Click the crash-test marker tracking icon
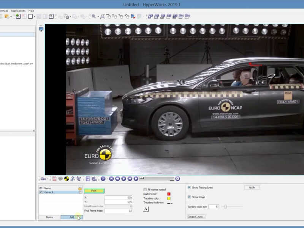Image resolution: width=304 pixels, height=228 pixels. click(66, 179)
